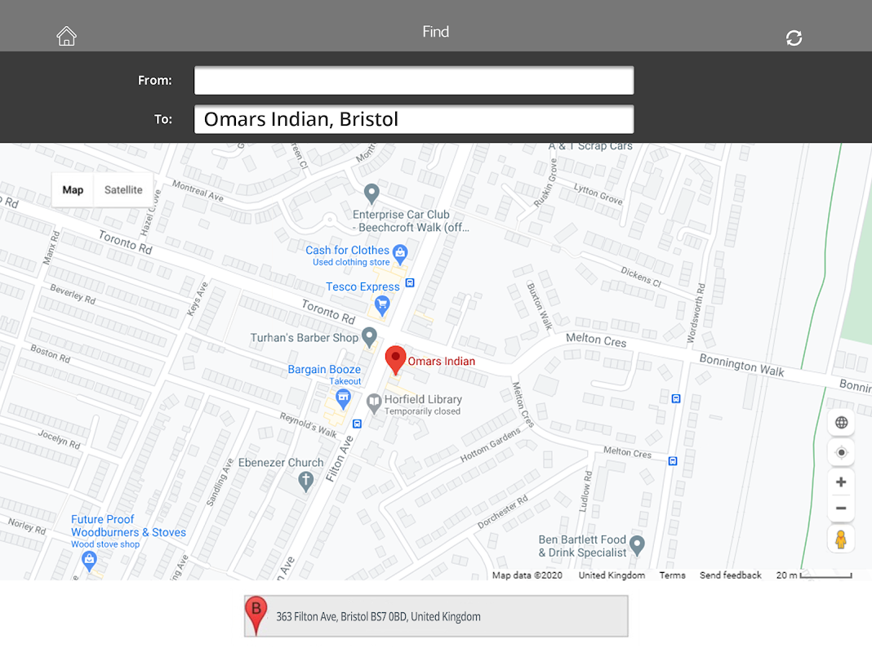Select the Cash for Clothes shop icon
The height and width of the screenshot is (653, 872).
[400, 255]
